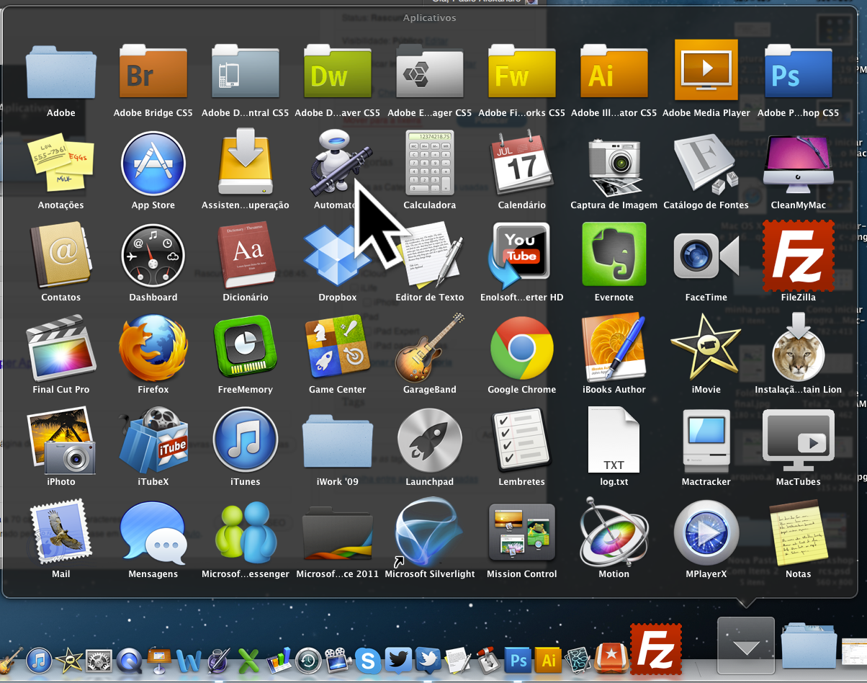867x683 pixels.
Task: Open FileZilla from the Dock
Action: (655, 648)
